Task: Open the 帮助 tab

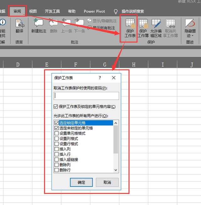Action: [72, 11]
